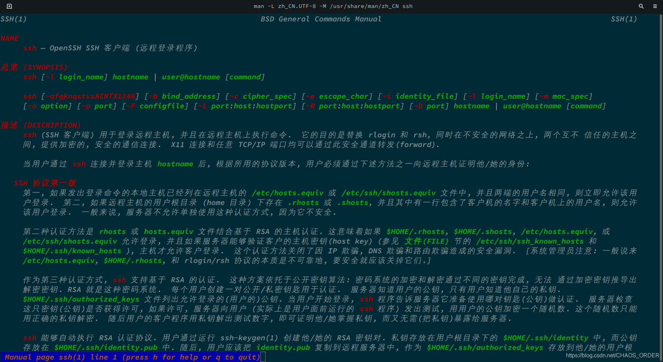This screenshot has height=362, width=663.
Task: Open a new terminal tab icon
Action: point(9,6)
